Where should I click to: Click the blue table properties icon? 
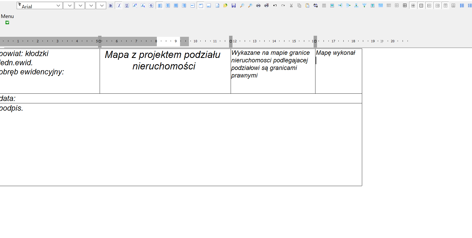[332, 5]
